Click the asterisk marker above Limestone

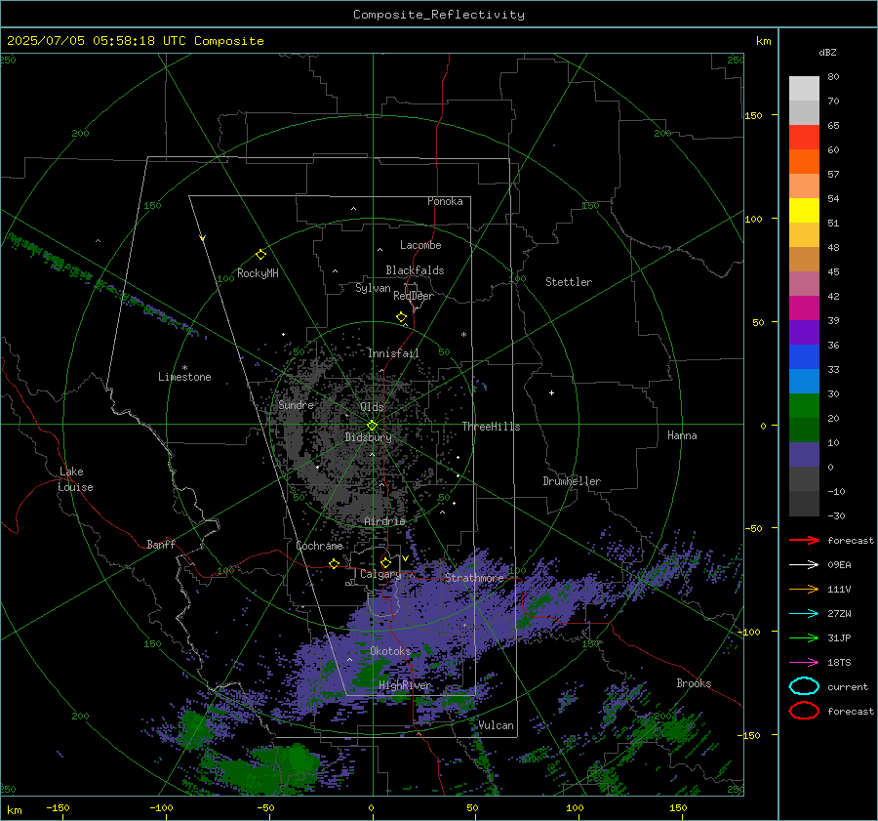click(184, 368)
